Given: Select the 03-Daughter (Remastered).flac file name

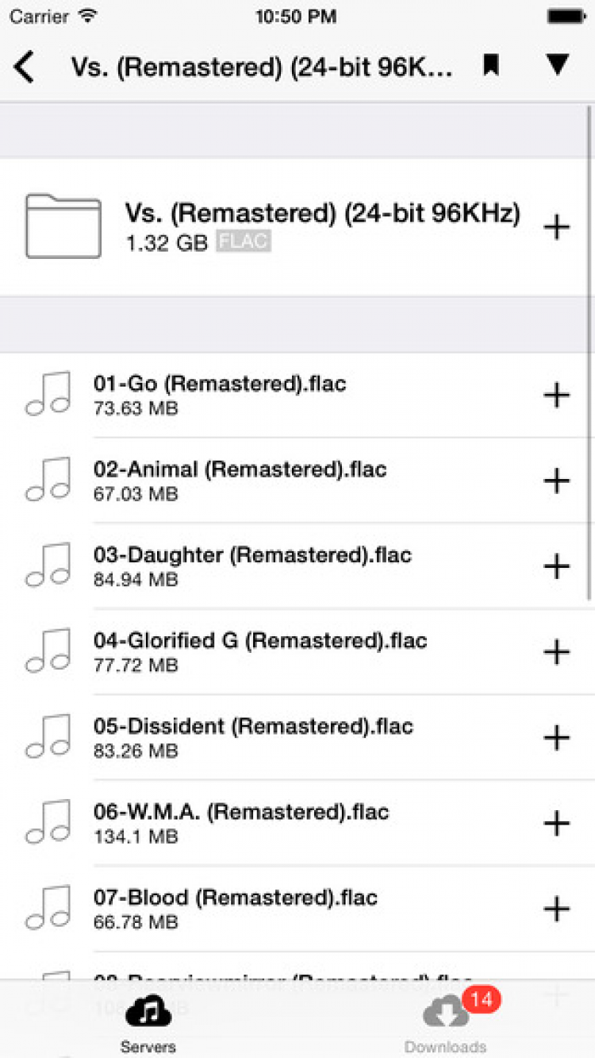Looking at the screenshot, I should [x=252, y=555].
